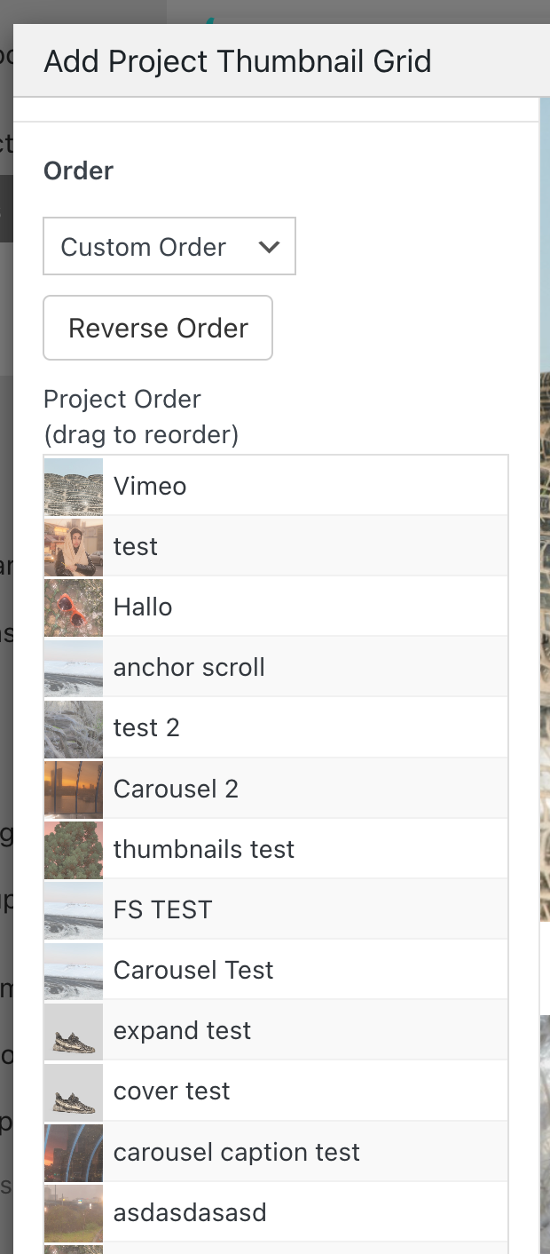Click the Carousel 2 sunset thumbnail
This screenshot has height=1254, width=550.
pyautogui.click(x=73, y=788)
